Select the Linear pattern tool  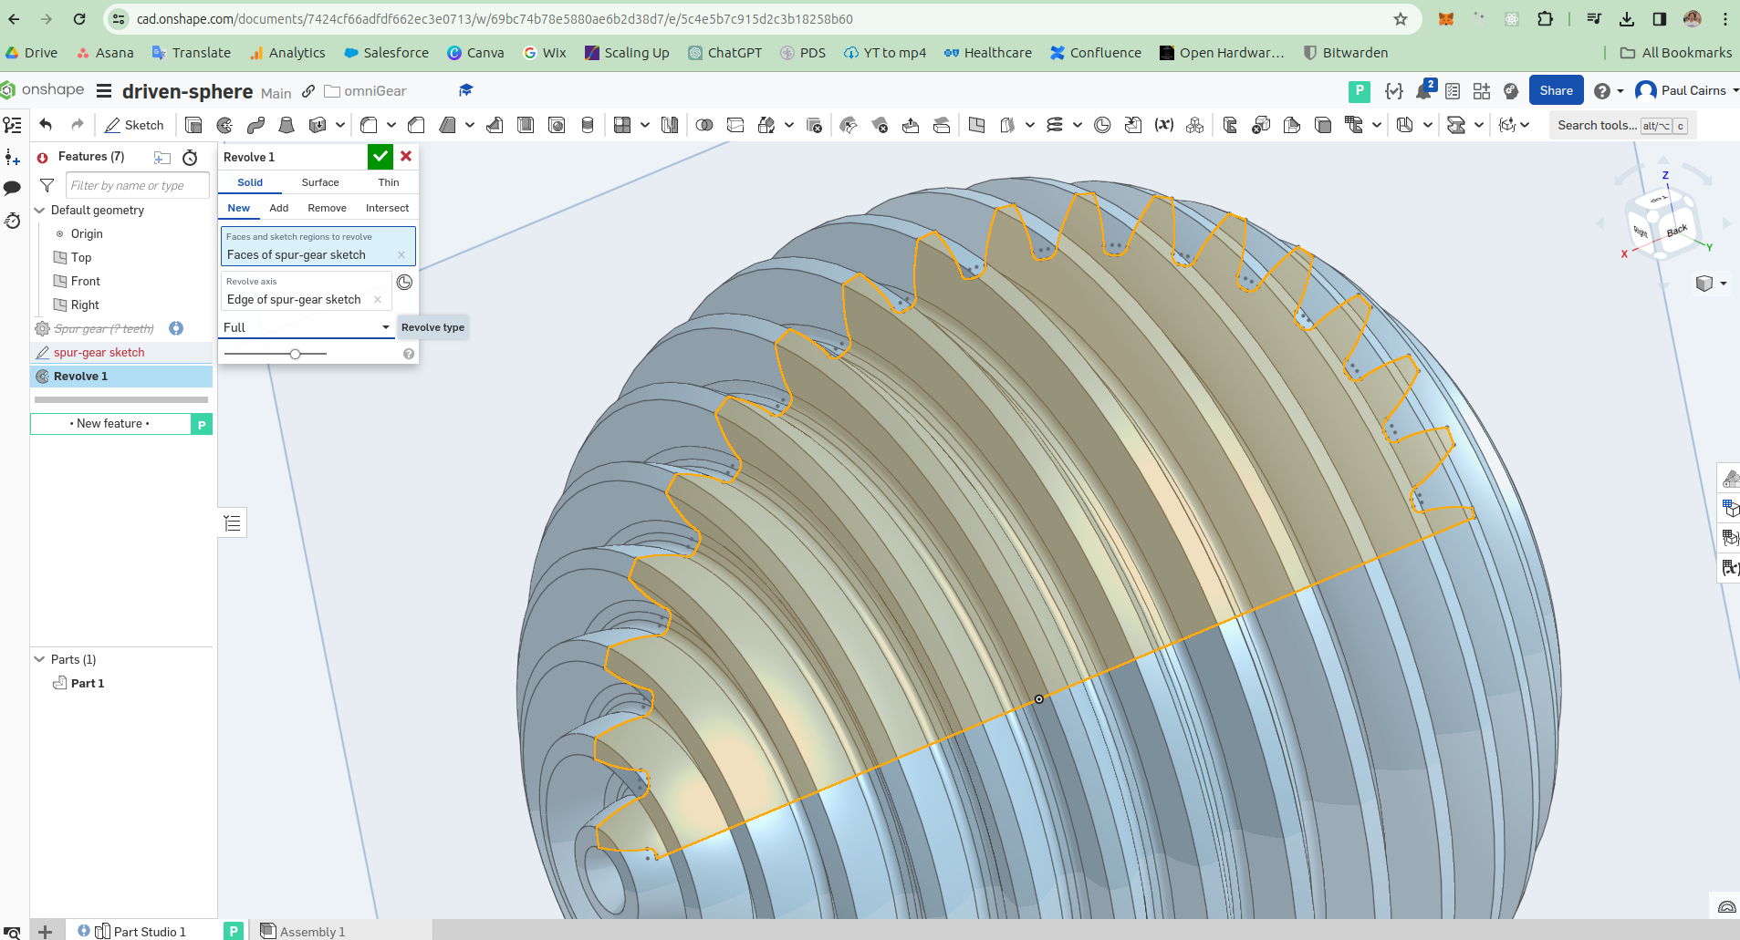click(x=622, y=125)
